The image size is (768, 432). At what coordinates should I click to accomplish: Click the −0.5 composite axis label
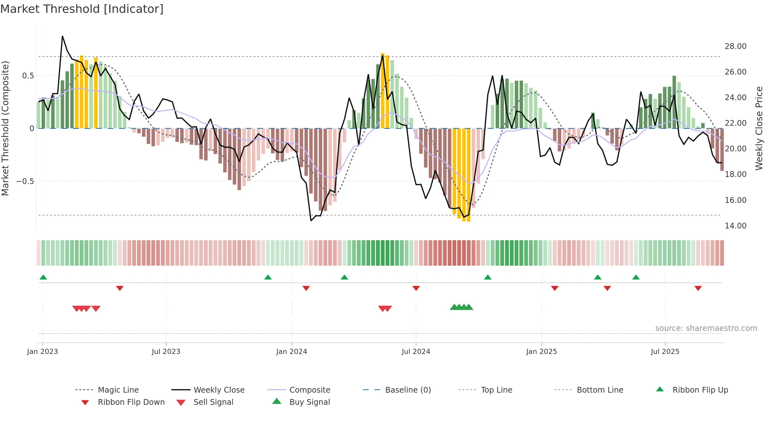(25, 181)
